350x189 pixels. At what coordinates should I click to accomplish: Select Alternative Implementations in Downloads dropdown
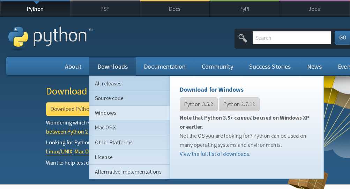click(x=130, y=172)
